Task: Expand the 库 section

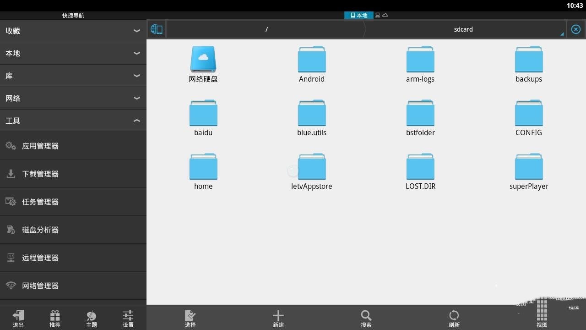Action: tap(73, 76)
